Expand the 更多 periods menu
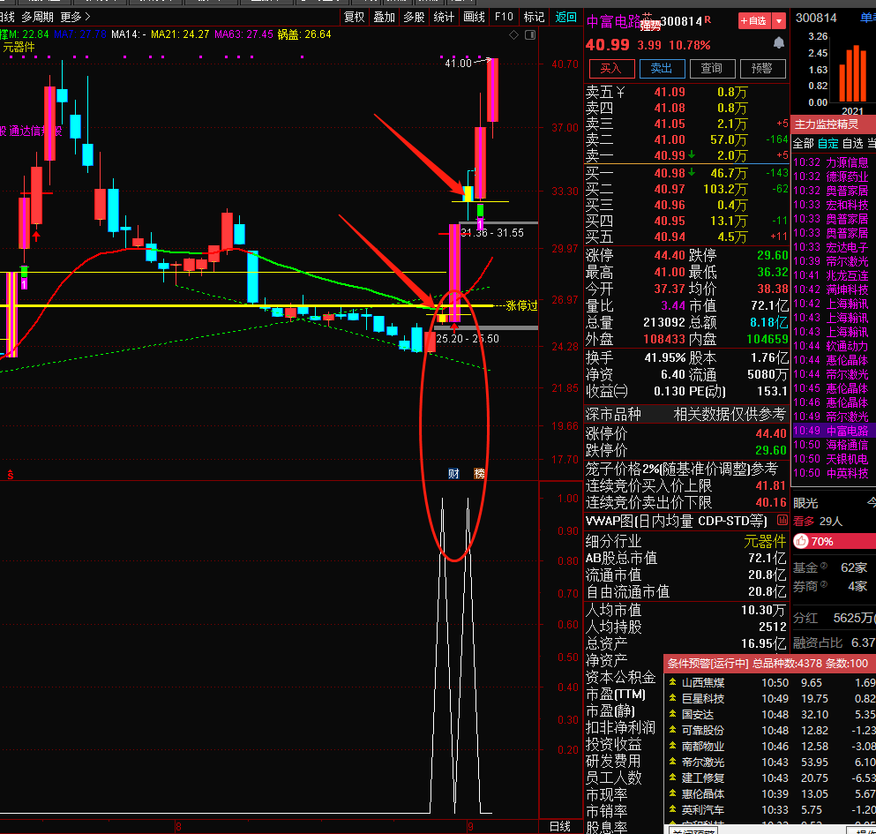This screenshot has width=876, height=834. coord(75,18)
